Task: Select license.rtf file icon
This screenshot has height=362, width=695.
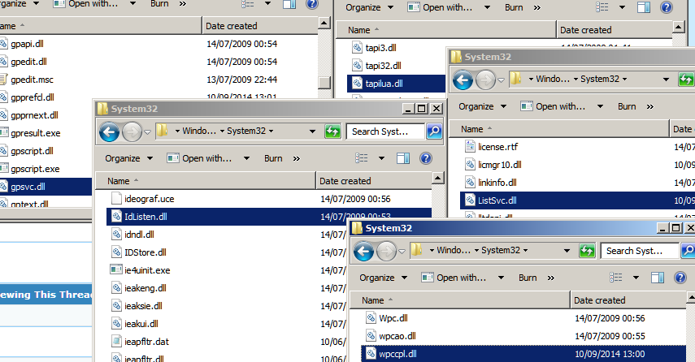Action: pos(470,146)
